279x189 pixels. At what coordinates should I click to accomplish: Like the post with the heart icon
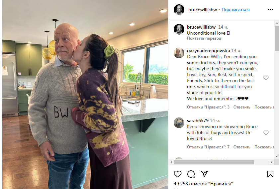(x=178, y=174)
